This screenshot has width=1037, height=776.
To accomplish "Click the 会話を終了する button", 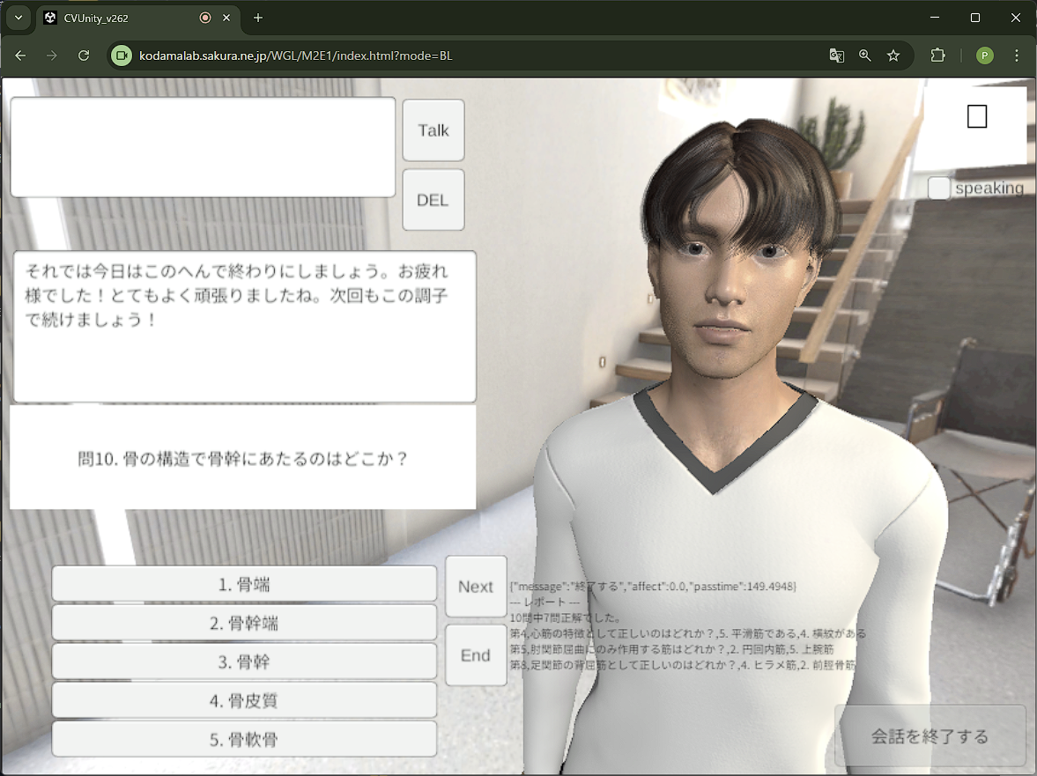I will pyautogui.click(x=930, y=736).
